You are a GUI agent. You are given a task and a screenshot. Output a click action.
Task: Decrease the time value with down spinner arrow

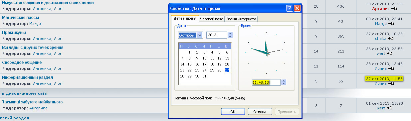tap(284, 84)
